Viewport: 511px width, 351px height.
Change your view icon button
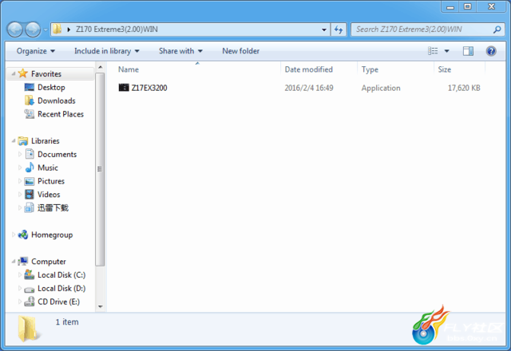point(433,51)
